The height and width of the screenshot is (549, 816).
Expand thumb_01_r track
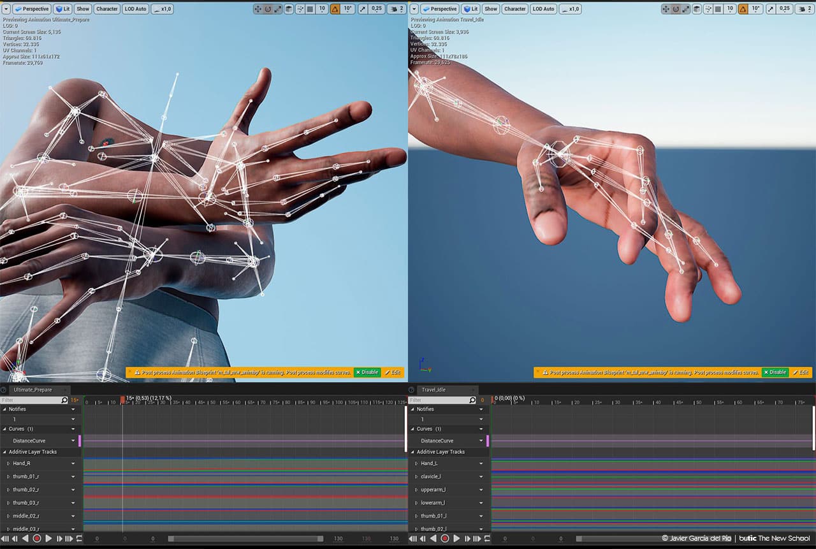(x=8, y=477)
